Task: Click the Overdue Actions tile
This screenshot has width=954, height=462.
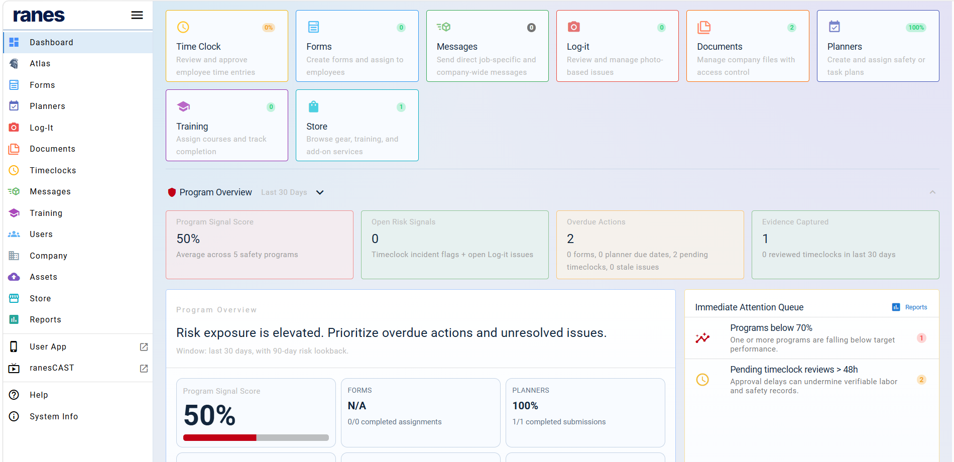Action: point(650,245)
